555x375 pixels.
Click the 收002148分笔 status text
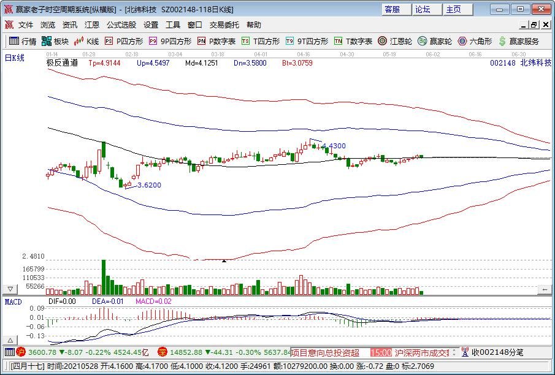[497, 352]
